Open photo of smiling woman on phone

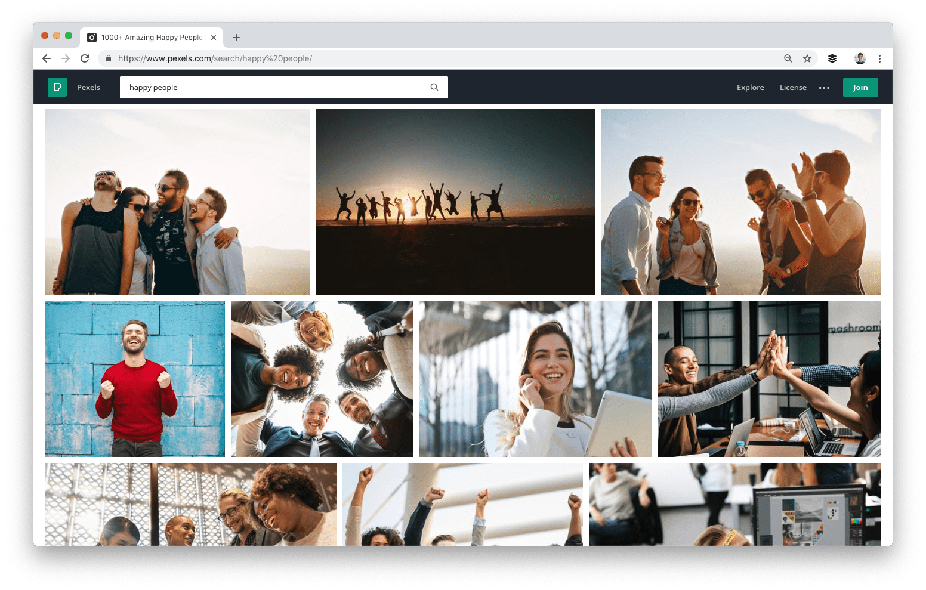point(535,379)
